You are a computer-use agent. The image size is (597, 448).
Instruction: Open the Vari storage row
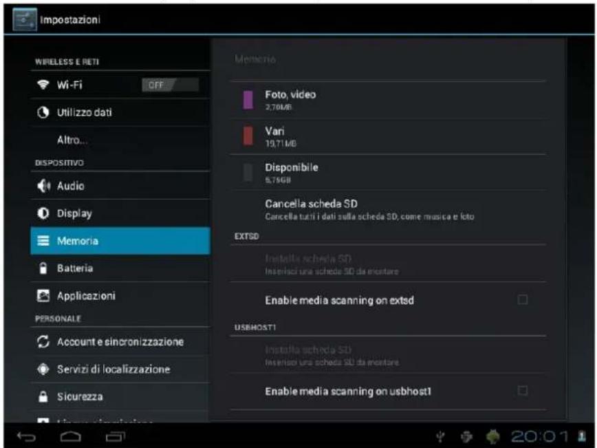coord(389,136)
